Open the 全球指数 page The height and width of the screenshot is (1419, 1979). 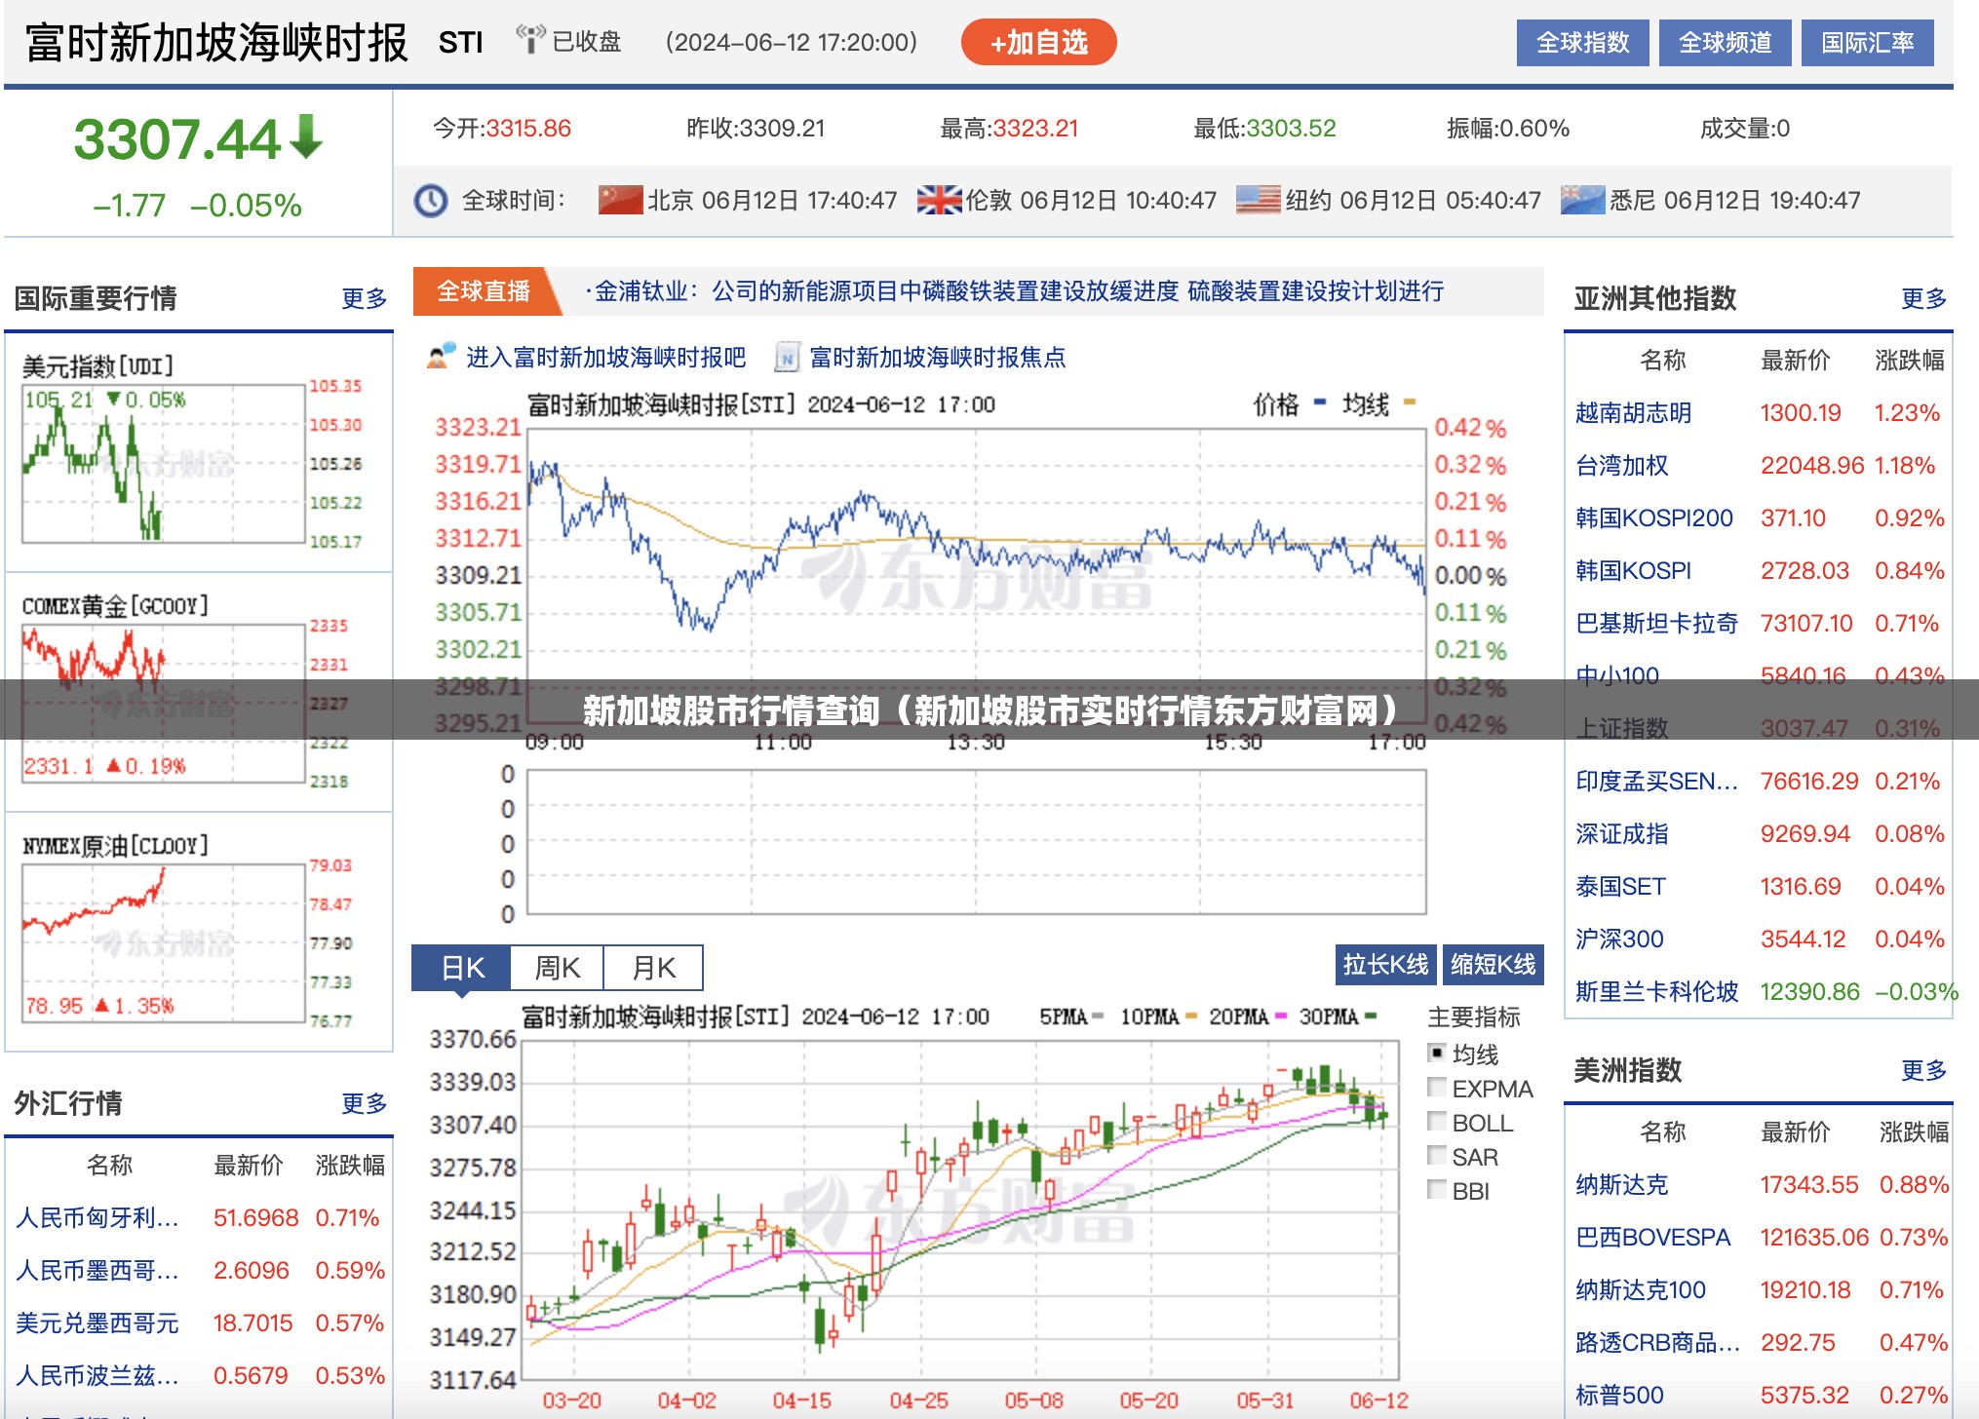point(1582,43)
